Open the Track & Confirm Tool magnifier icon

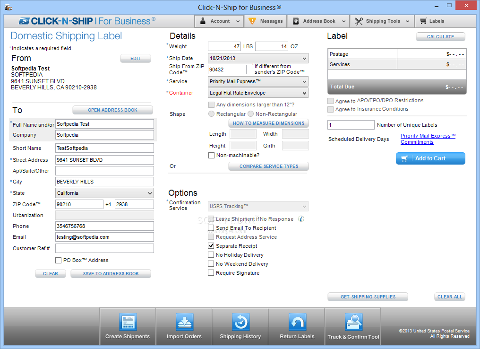tap(353, 322)
